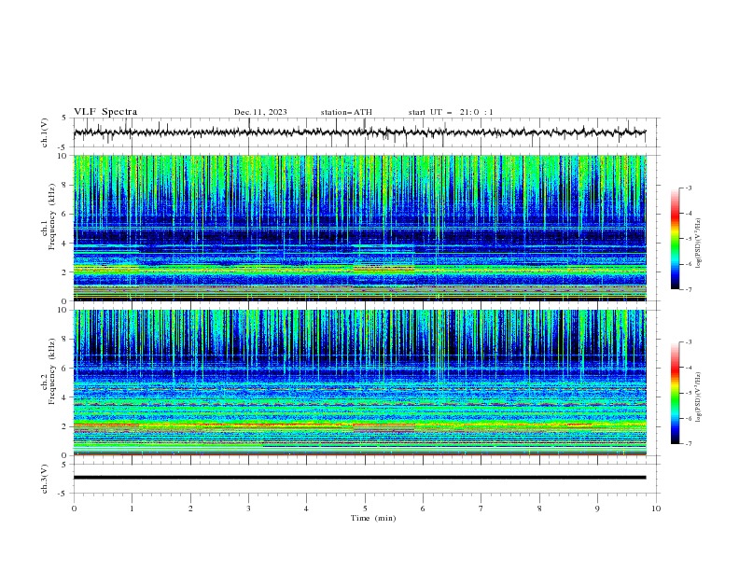Click the 'Time (min)' axis label
Image resolution: width=739 pixels, height=571 pixels.
(x=373, y=518)
